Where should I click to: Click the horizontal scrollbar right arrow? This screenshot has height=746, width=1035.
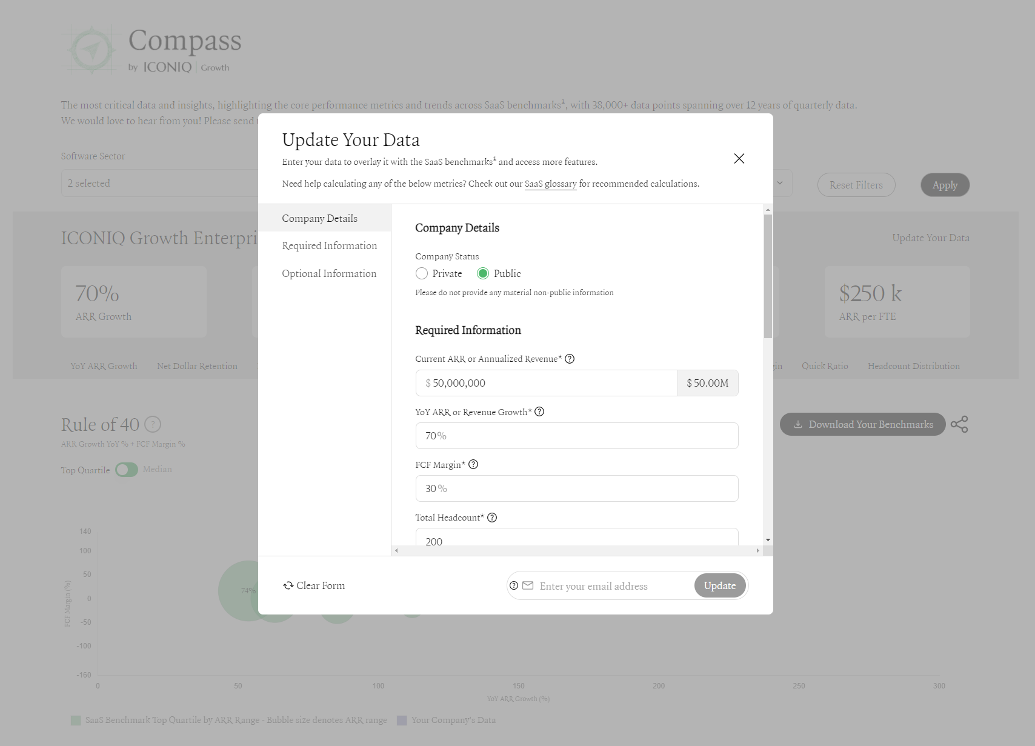(x=757, y=551)
